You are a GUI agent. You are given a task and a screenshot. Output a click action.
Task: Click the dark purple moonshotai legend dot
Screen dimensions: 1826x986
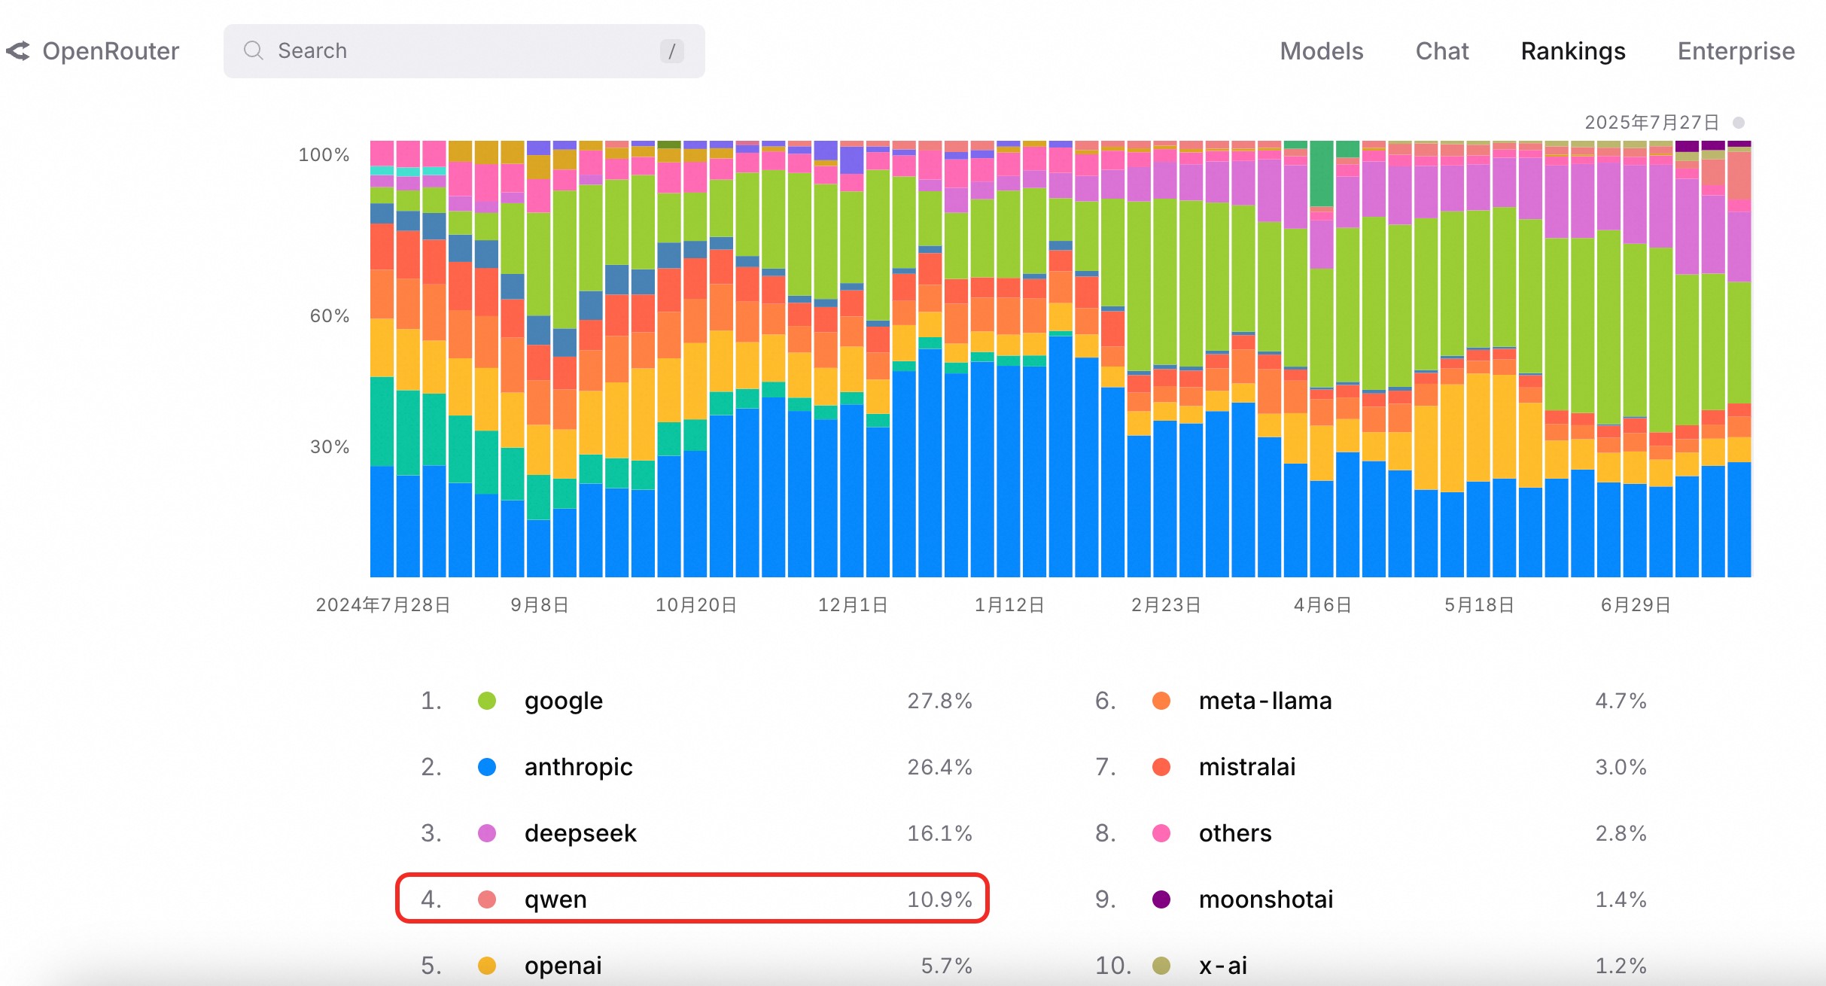[1161, 899]
